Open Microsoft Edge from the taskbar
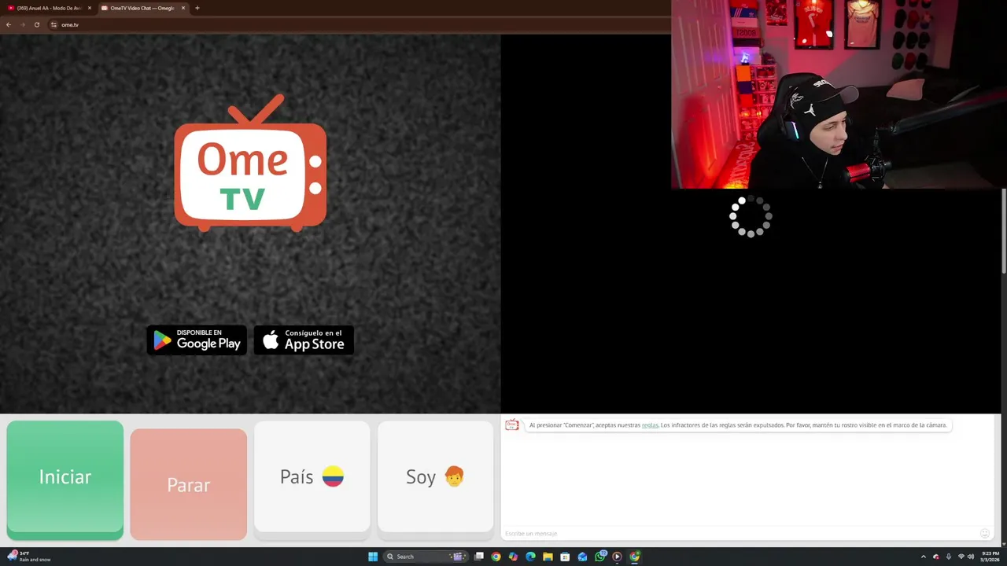 [530, 557]
